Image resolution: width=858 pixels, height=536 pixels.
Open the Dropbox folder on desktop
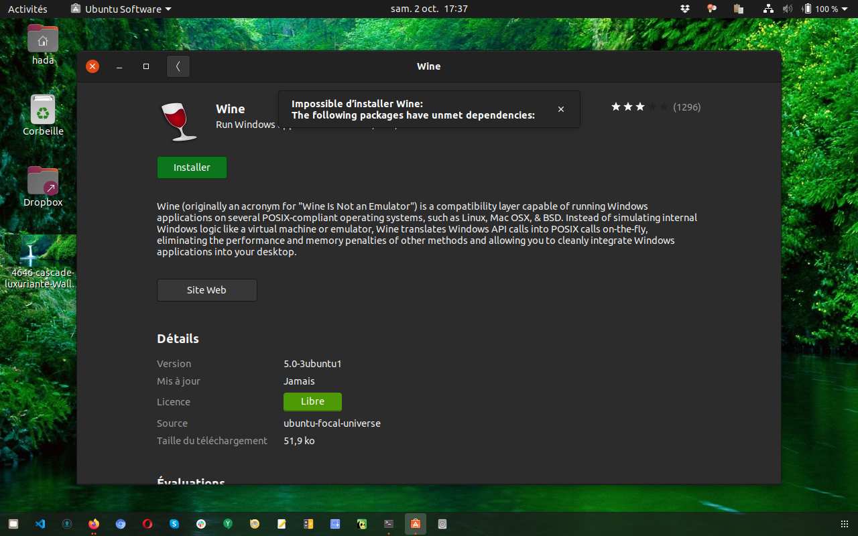43,186
